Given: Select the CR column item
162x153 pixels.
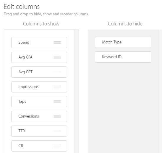Looking at the screenshot, I should pos(39,146).
